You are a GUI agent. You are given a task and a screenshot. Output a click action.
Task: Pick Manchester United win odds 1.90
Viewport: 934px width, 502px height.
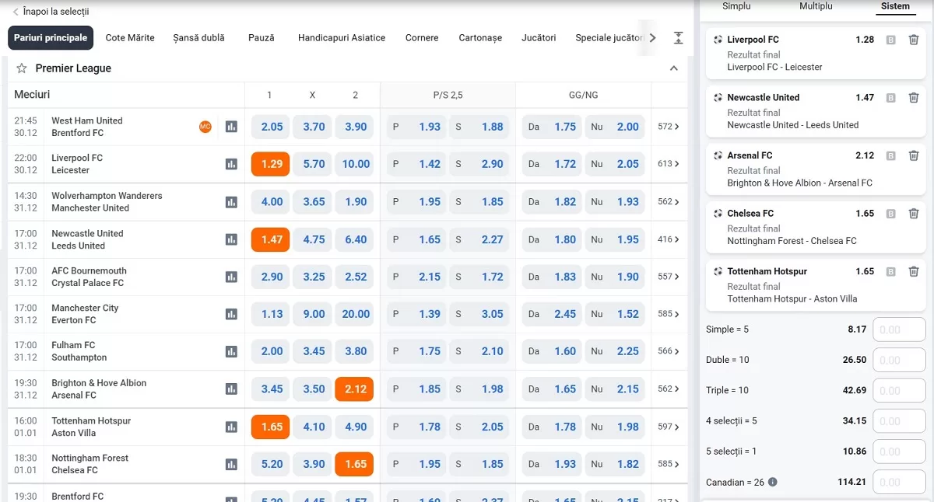pos(355,202)
